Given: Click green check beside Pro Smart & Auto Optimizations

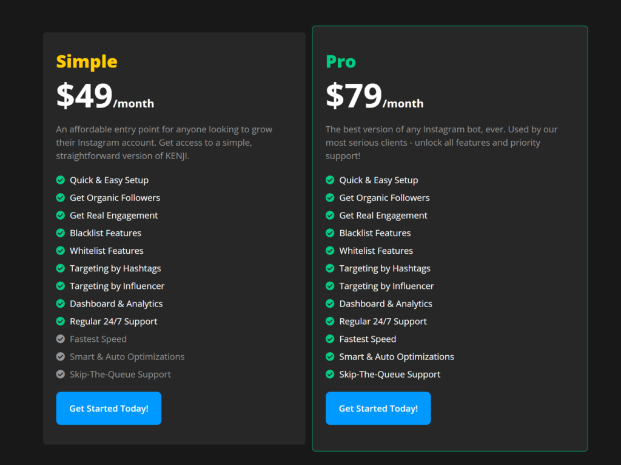Looking at the screenshot, I should point(330,356).
